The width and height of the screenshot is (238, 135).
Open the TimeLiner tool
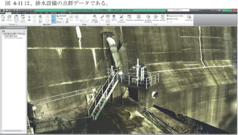[x=129, y=18]
